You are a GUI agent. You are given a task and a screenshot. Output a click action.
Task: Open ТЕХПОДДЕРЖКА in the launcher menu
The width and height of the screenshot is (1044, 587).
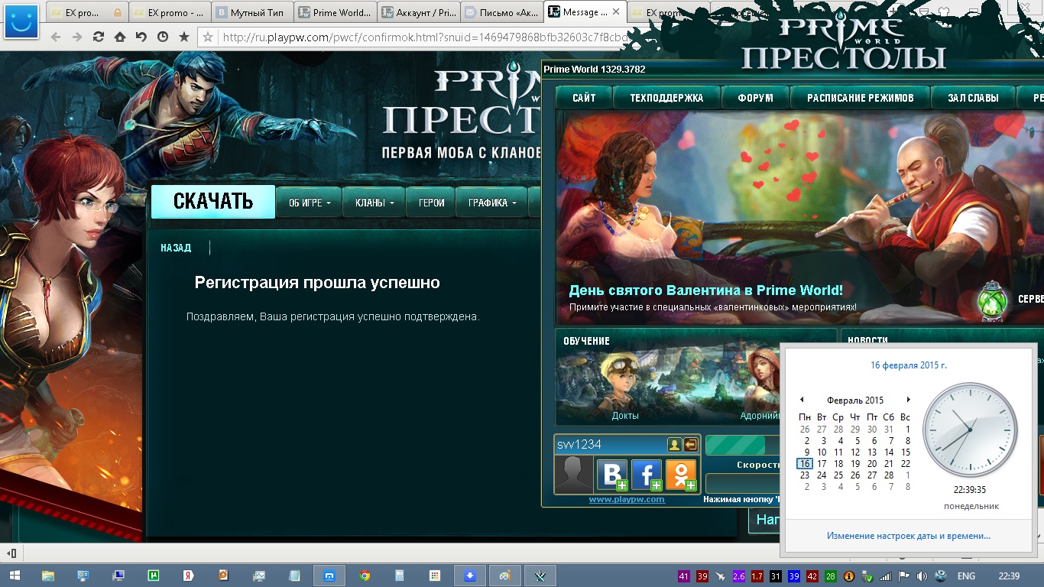click(666, 98)
